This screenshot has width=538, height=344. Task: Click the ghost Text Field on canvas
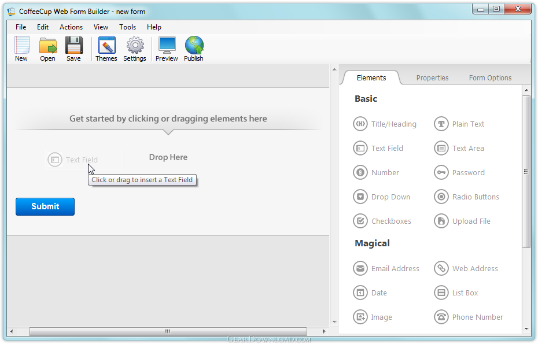83,160
